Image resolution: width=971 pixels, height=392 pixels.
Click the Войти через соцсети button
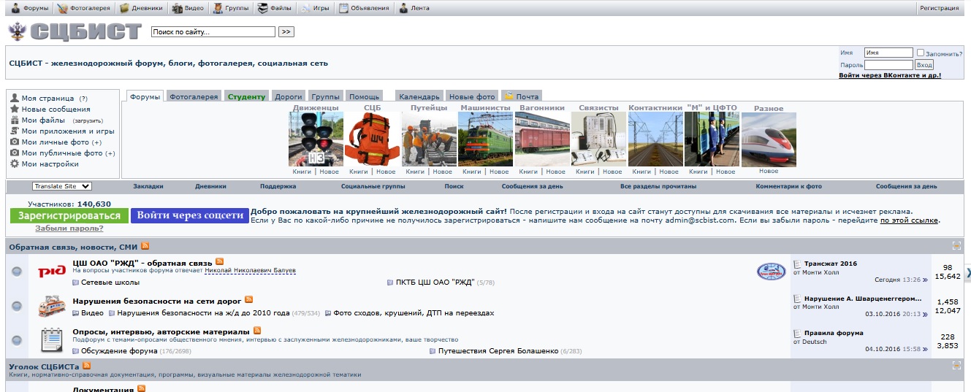tap(190, 215)
